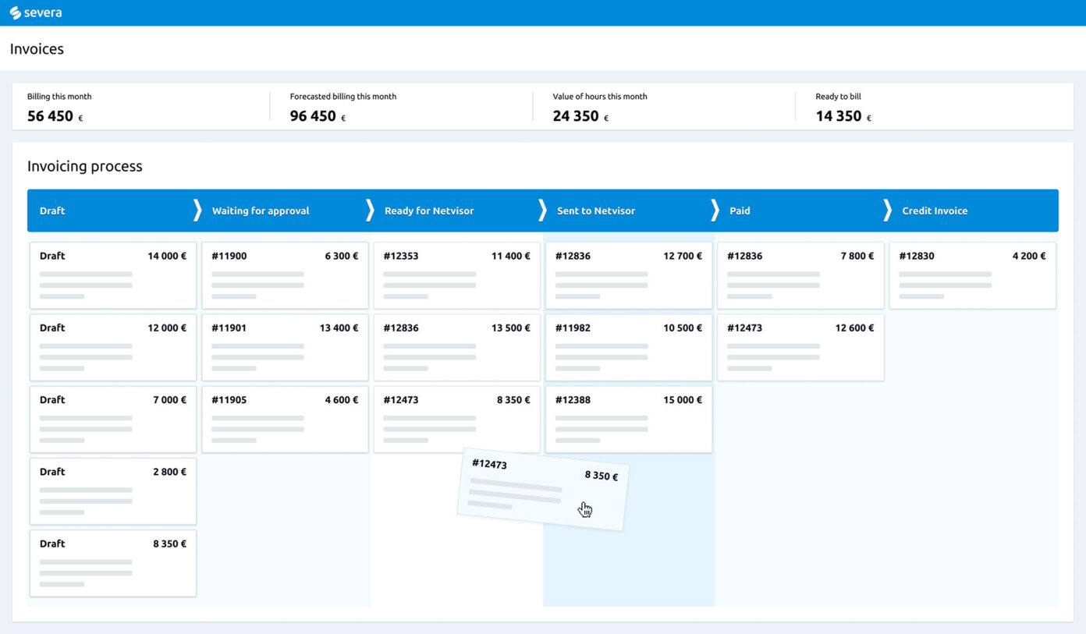Click the chevron arrow after Sent to Netvisor
The height and width of the screenshot is (634, 1086).
pyautogui.click(x=715, y=211)
